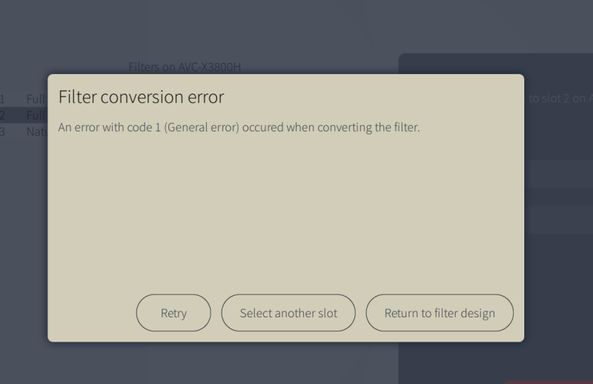Click slot number 2 in list
This screenshot has height=384, width=593.
pyautogui.click(x=2, y=115)
